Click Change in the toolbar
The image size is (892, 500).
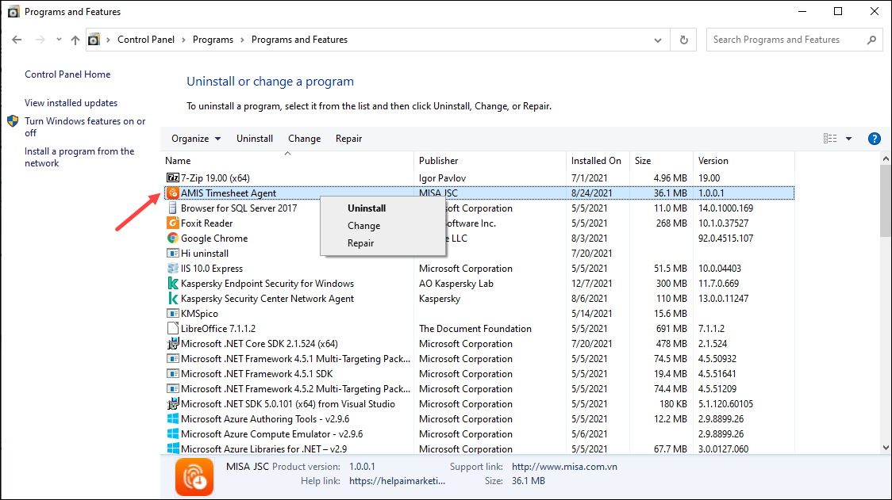tap(305, 139)
